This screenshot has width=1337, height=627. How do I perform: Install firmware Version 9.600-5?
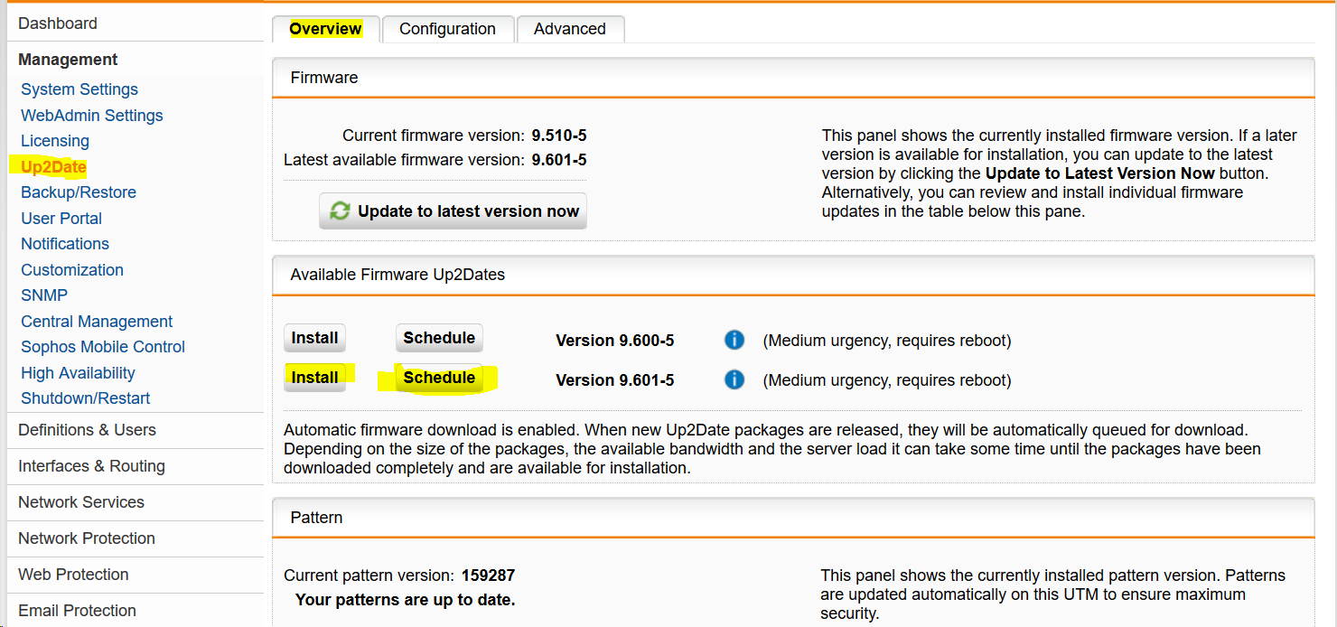(314, 339)
